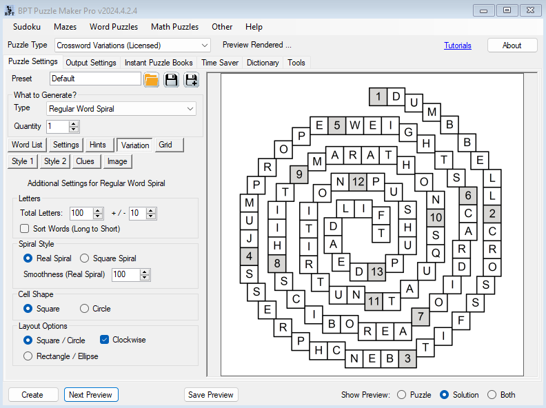The image size is (546, 408).
Task: Click the Preset name input field
Action: [x=95, y=79]
